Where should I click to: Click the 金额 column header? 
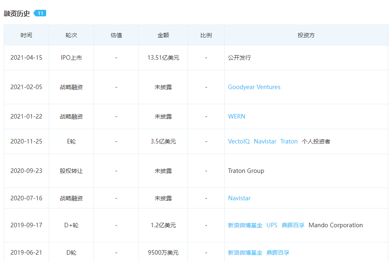(163, 35)
